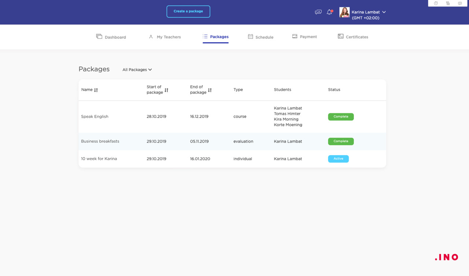
Task: Open the 10 week for Karina package
Action: pyautogui.click(x=99, y=159)
